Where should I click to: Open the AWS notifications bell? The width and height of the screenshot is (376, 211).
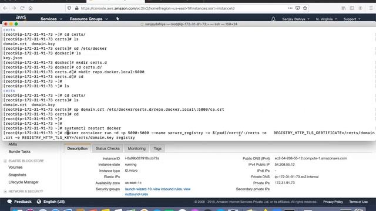tap(273, 19)
